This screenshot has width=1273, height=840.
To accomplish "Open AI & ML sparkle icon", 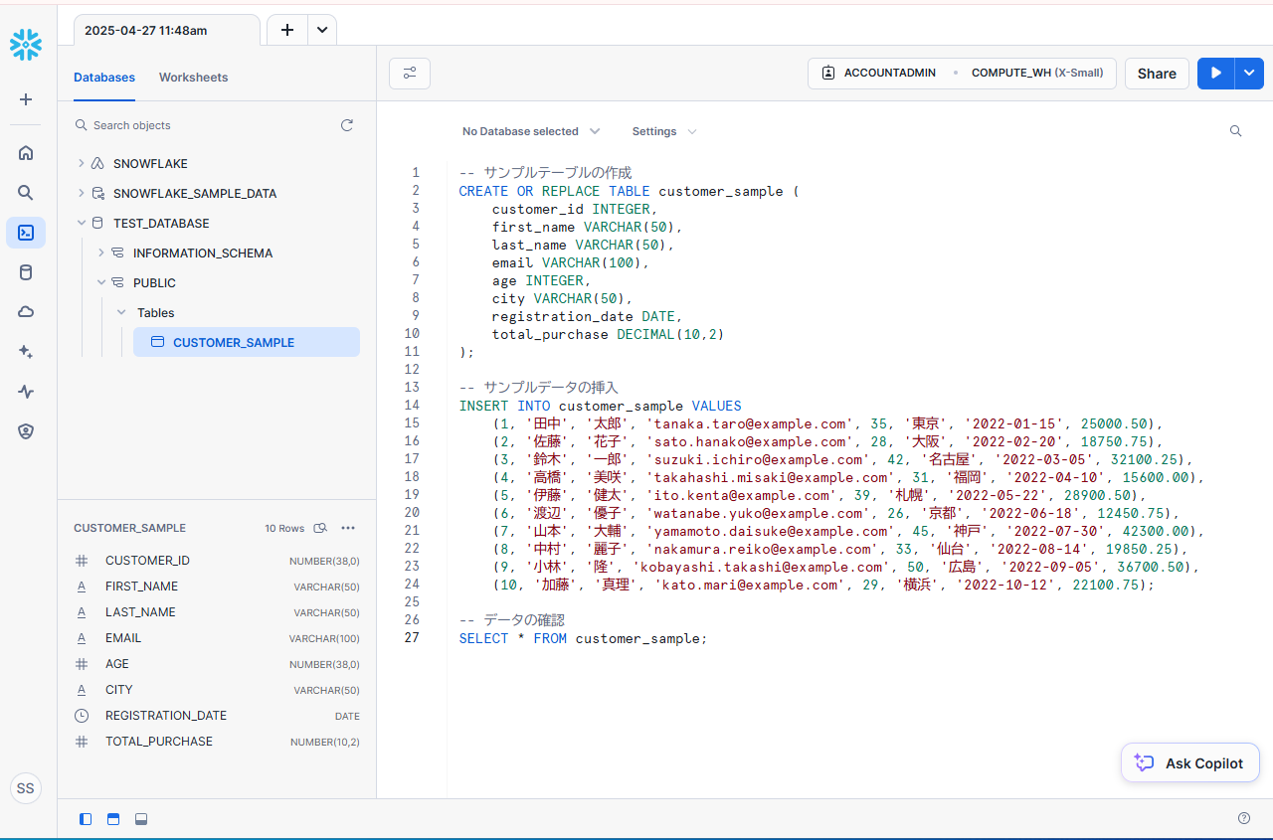I will click(x=26, y=352).
